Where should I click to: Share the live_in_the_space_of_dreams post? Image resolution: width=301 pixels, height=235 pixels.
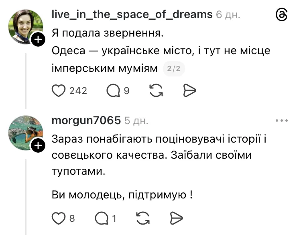click(189, 91)
